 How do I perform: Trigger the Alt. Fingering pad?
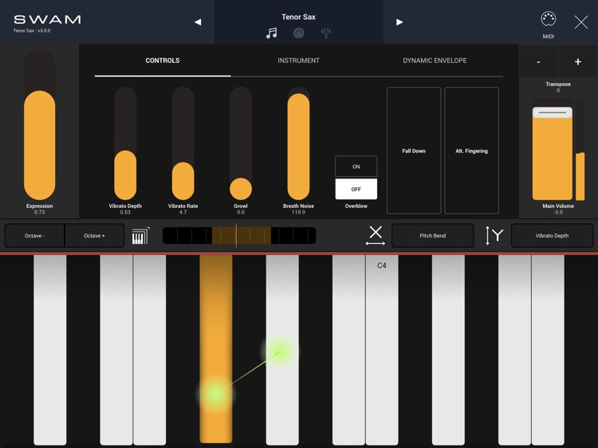(x=472, y=151)
